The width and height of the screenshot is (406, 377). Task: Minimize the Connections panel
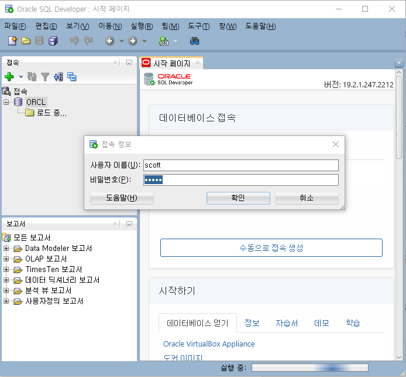point(129,63)
